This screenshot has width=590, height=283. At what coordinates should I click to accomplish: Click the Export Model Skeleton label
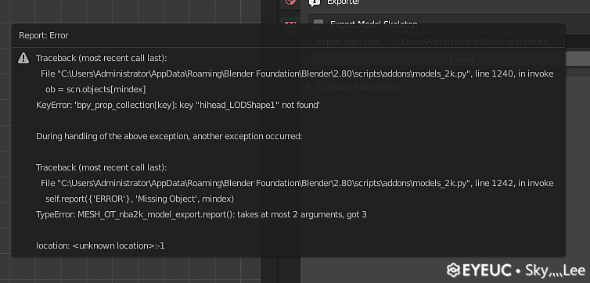[374, 24]
